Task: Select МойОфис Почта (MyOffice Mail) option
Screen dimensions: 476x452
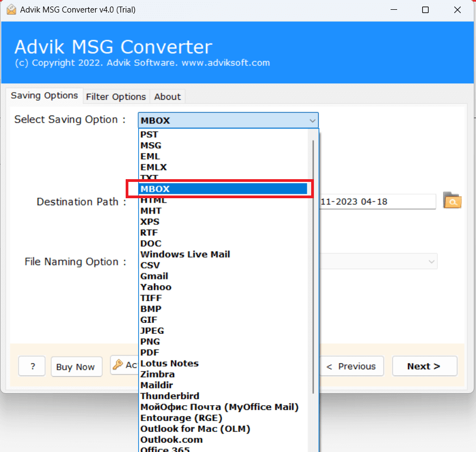Action: click(x=224, y=407)
